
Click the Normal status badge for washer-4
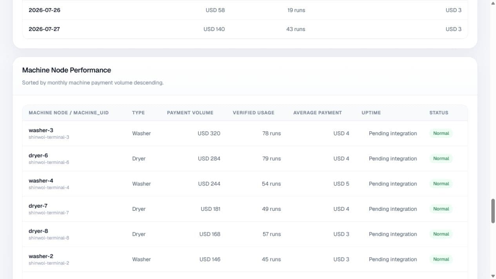click(x=441, y=183)
